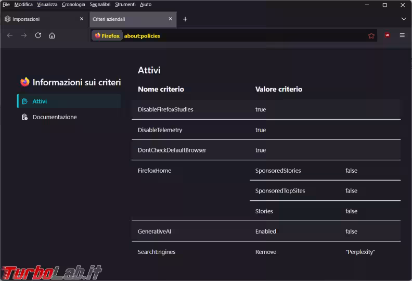Screen dimensions: 412x281
Task: Click the GenerativeAI policy name
Action: pyautogui.click(x=154, y=232)
